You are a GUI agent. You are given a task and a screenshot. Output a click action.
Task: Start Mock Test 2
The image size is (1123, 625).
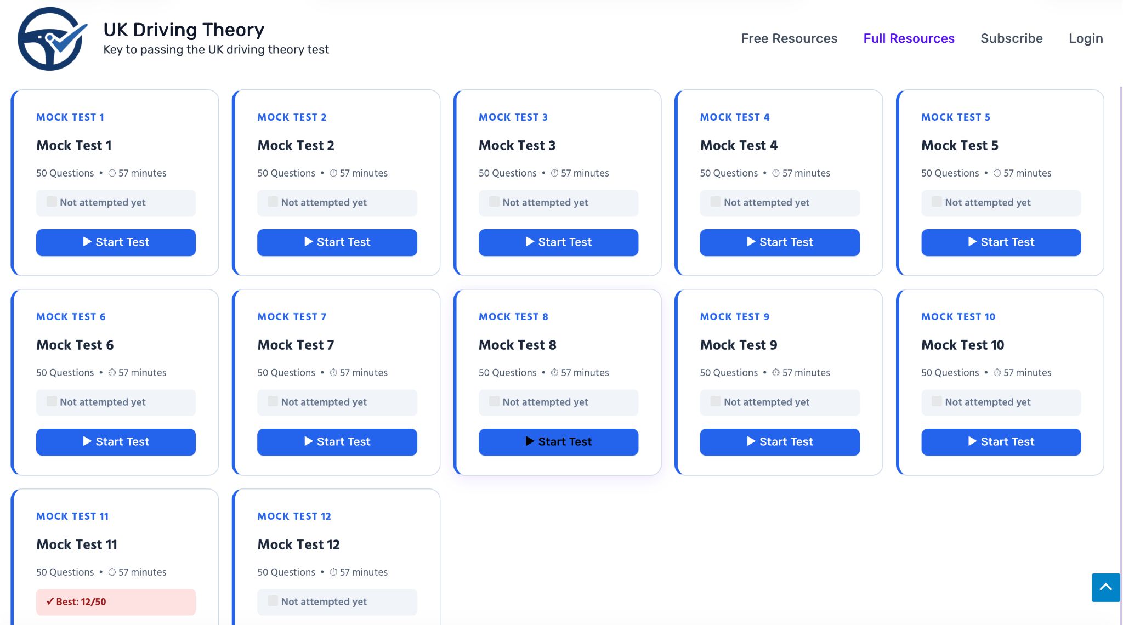coord(337,242)
